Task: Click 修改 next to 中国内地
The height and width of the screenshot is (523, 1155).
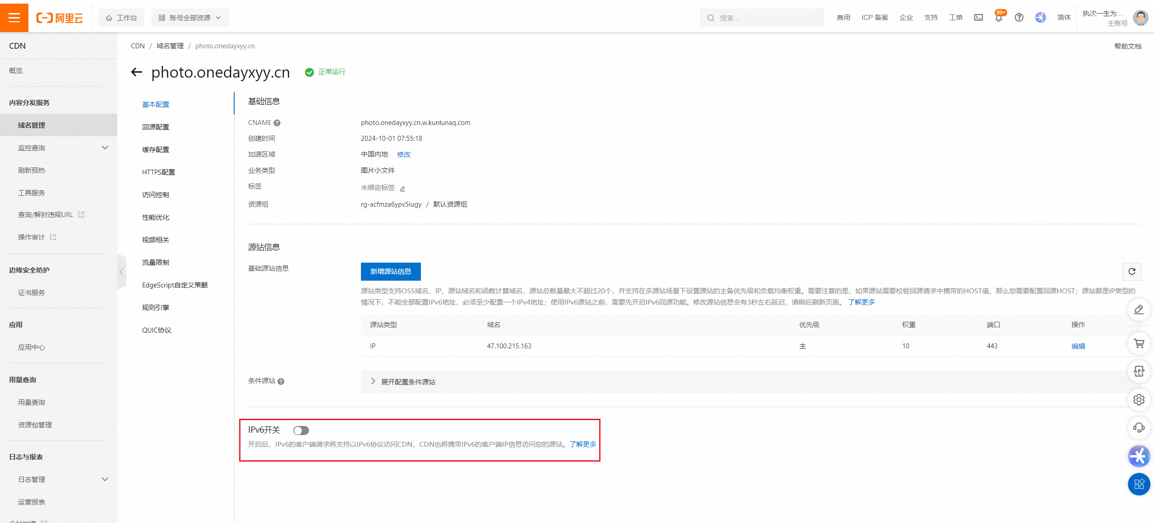Action: click(x=404, y=154)
